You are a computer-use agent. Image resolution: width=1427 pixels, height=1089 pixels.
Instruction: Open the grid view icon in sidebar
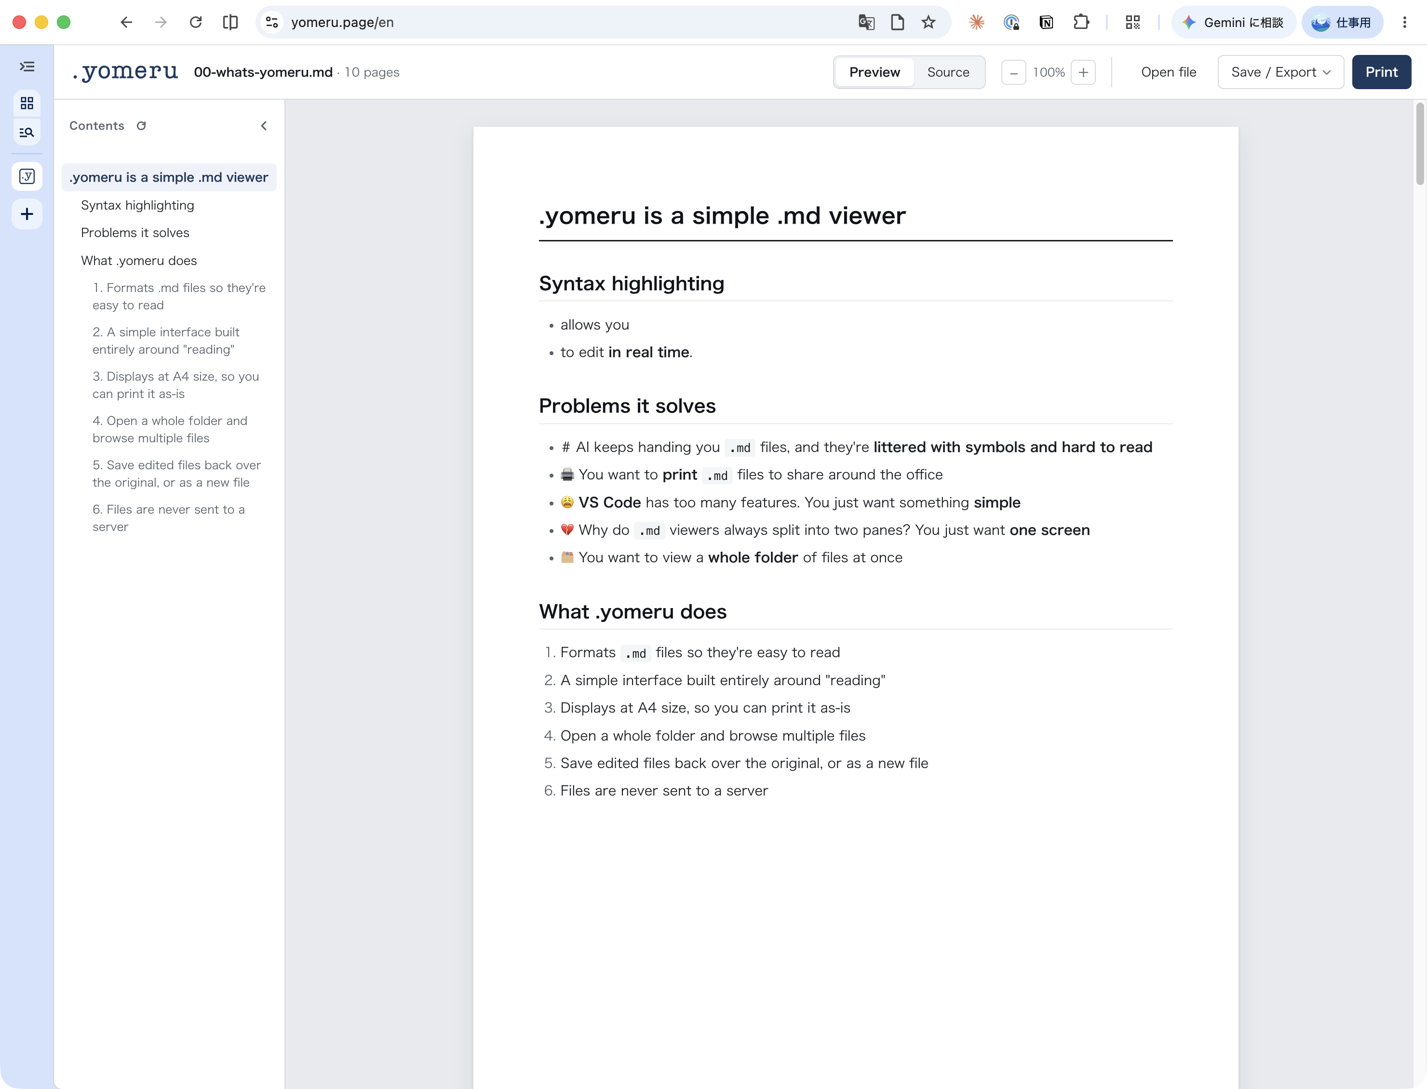[27, 103]
